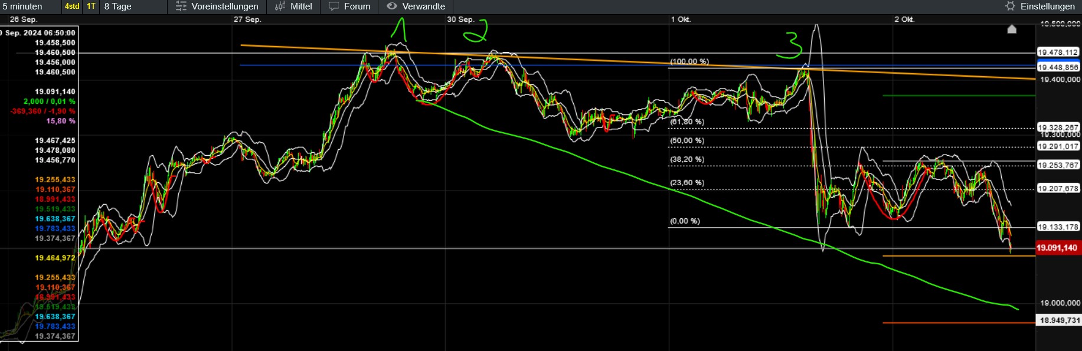1082x351 pixels.
Task: Open the Voreinstellungen presets menu
Action: click(217, 6)
